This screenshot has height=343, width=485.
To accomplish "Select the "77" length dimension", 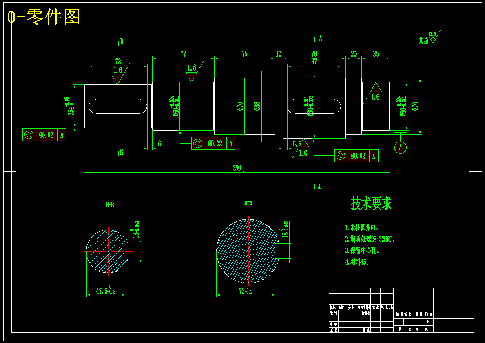I will tap(183, 54).
